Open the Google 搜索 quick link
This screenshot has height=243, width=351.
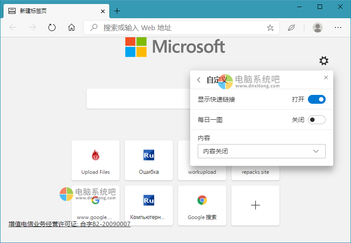click(202, 205)
